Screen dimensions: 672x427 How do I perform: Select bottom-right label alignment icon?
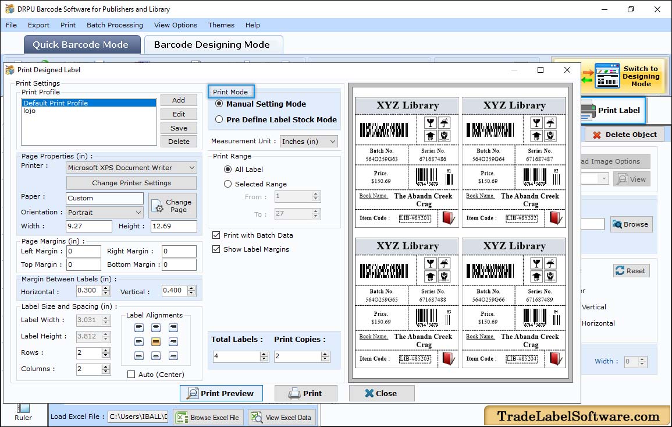tap(173, 356)
